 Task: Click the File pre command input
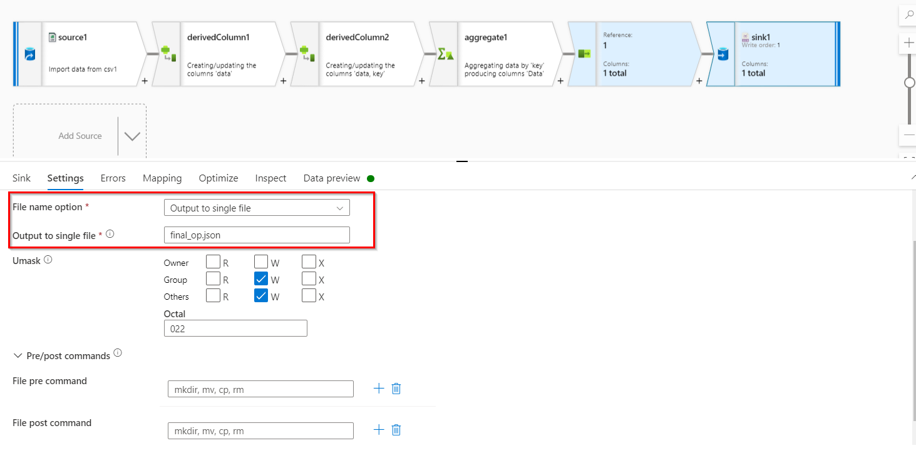[x=260, y=389]
